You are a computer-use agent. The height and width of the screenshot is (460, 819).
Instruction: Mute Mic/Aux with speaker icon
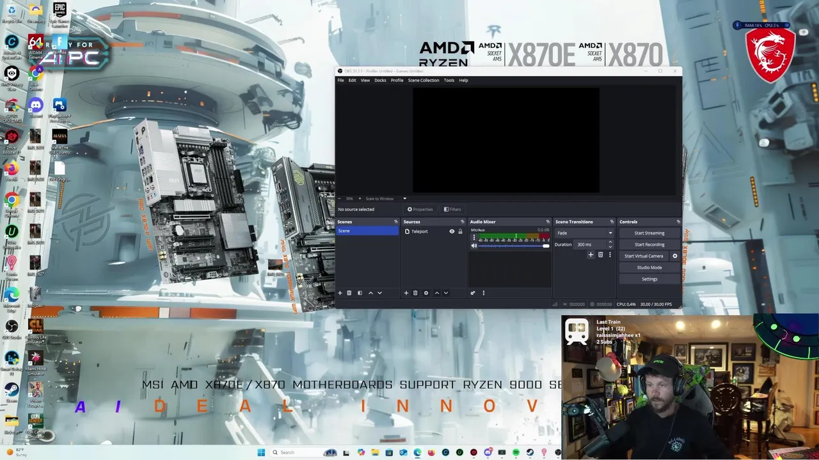click(x=474, y=246)
